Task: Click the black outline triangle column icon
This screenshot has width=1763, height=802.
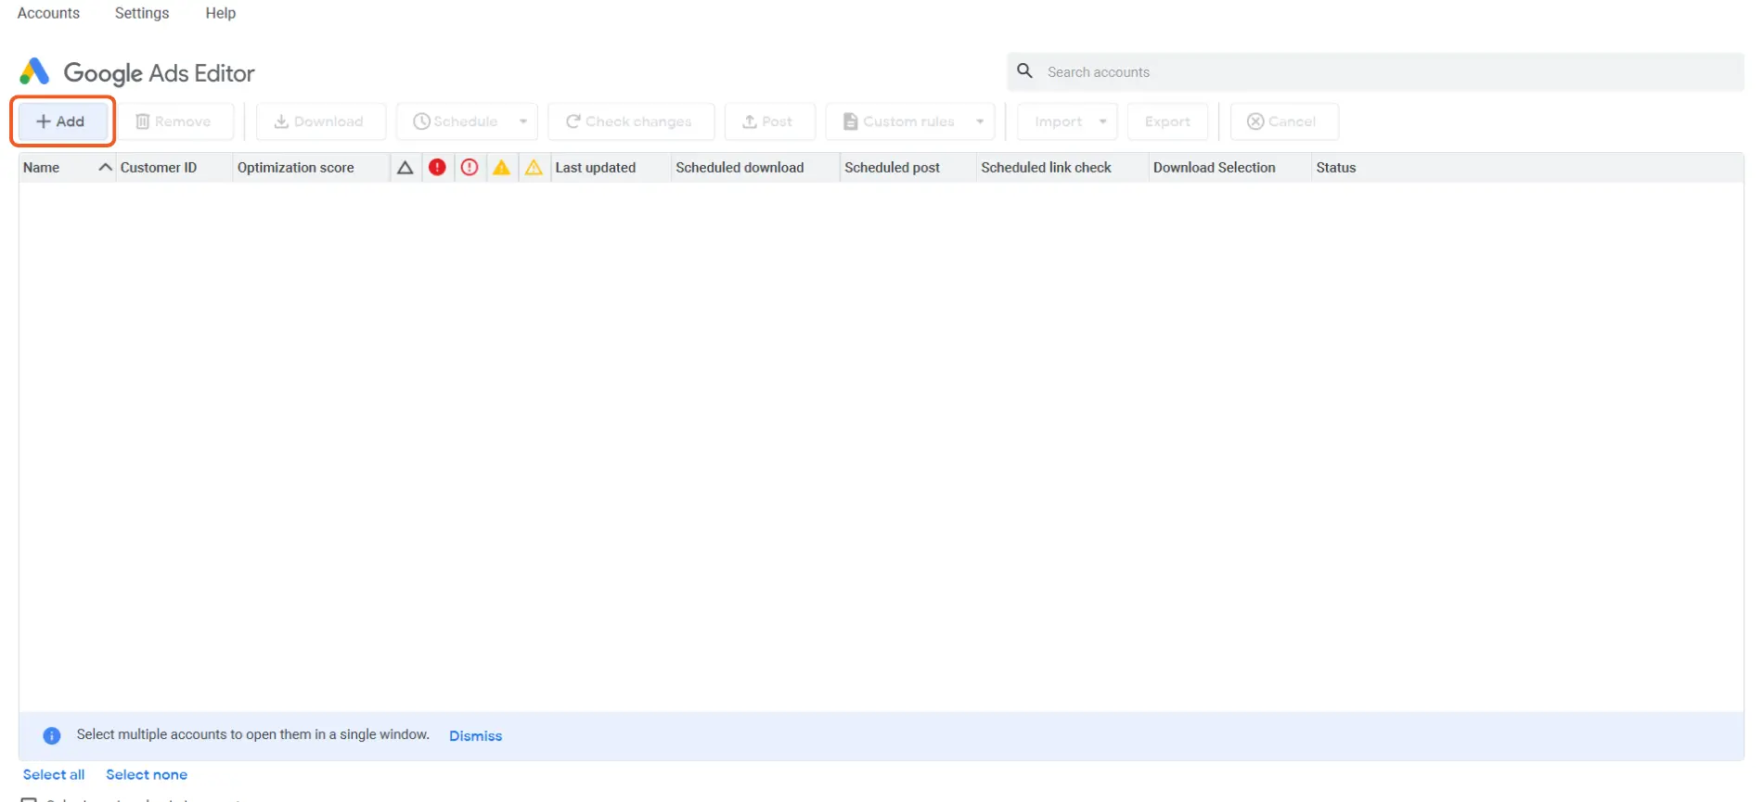Action: click(405, 168)
